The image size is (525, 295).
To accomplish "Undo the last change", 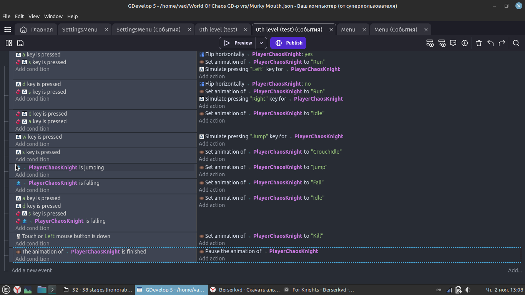I will point(490,43).
